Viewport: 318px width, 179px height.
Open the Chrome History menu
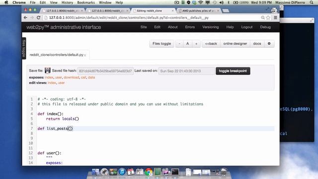click(67, 2)
